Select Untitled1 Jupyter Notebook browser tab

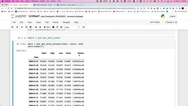[21, 5]
